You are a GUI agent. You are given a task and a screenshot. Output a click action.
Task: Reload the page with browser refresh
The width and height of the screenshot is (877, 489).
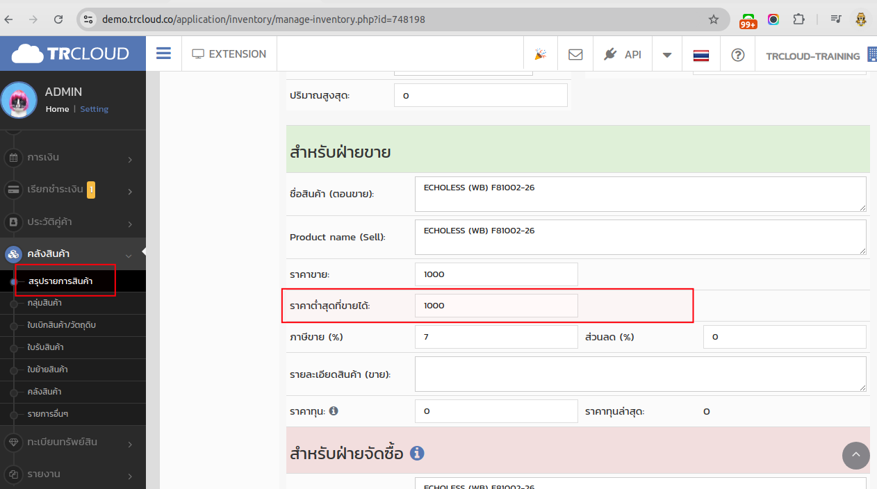[58, 19]
